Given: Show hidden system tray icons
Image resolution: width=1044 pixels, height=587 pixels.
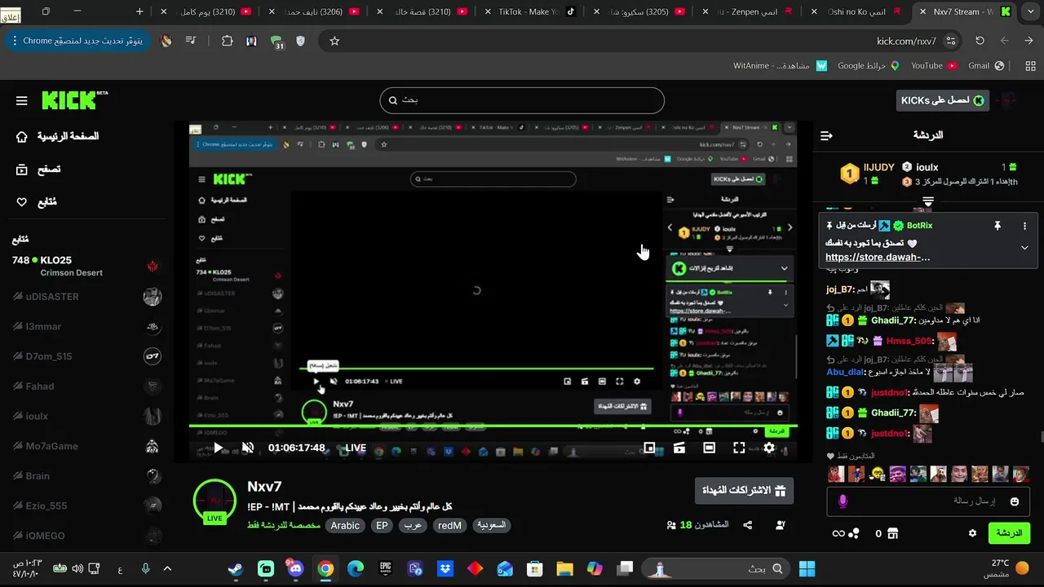Looking at the screenshot, I should [167, 569].
